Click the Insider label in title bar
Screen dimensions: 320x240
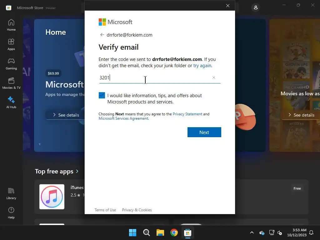[x=51, y=8]
